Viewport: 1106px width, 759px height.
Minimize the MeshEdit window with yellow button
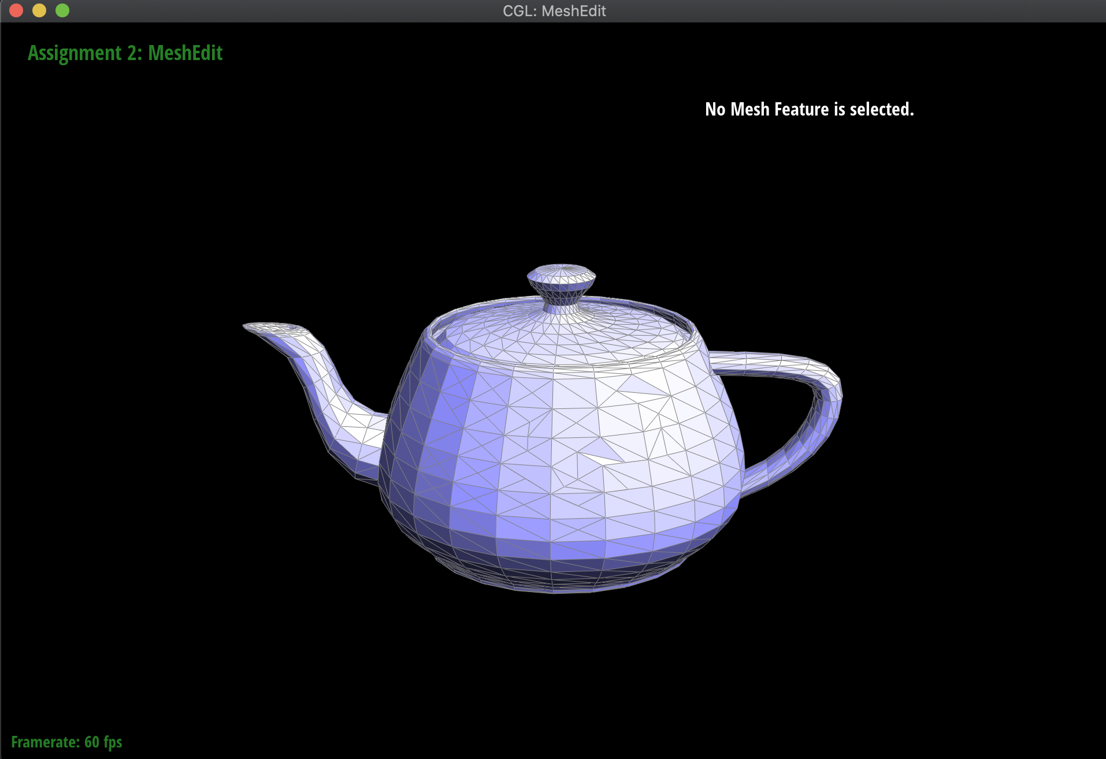click(39, 10)
